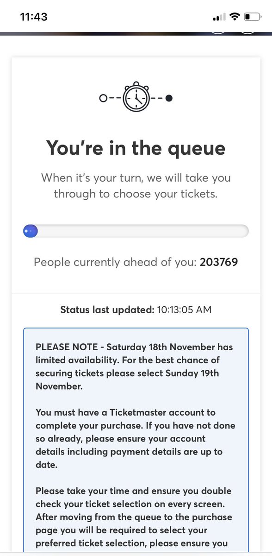Tap the Wi-Fi icon in the status bar
The height and width of the screenshot is (556, 272).
[x=235, y=17]
